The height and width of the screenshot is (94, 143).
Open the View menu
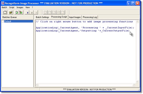(x=28, y=8)
